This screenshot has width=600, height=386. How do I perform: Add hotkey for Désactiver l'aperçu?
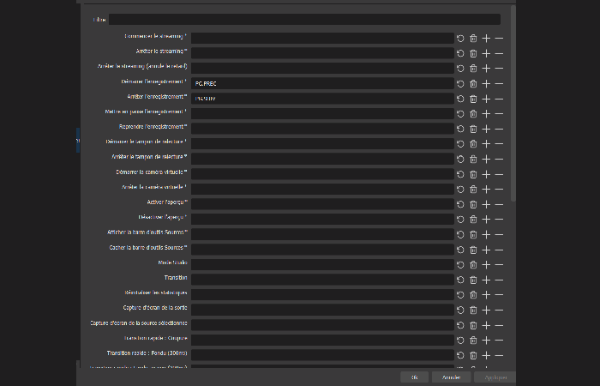[x=486, y=220]
